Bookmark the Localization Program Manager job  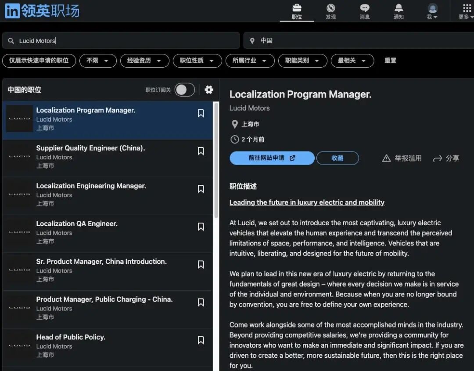click(201, 113)
